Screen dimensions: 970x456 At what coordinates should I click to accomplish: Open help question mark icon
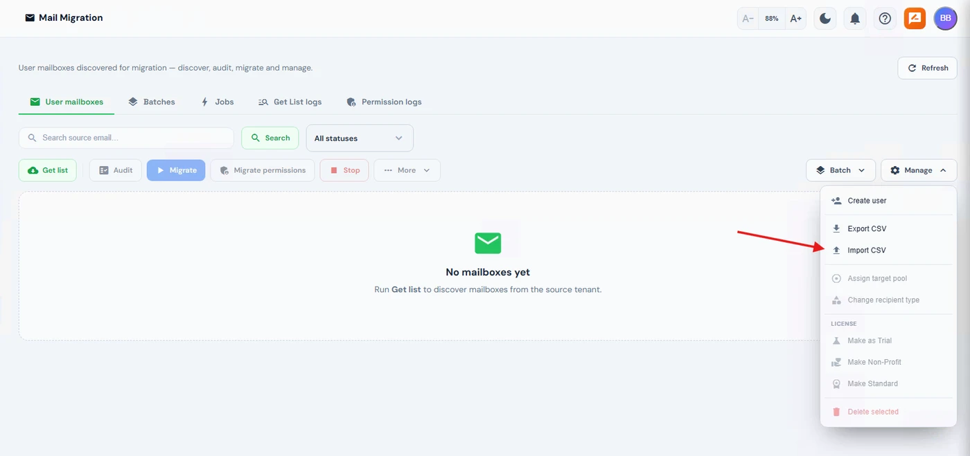885,19
